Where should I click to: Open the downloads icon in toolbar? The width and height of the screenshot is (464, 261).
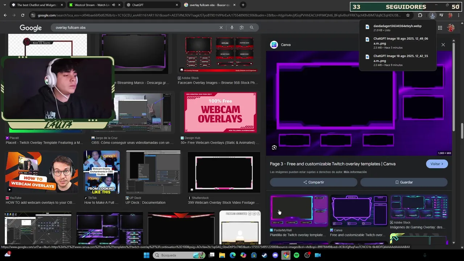pos(432,15)
